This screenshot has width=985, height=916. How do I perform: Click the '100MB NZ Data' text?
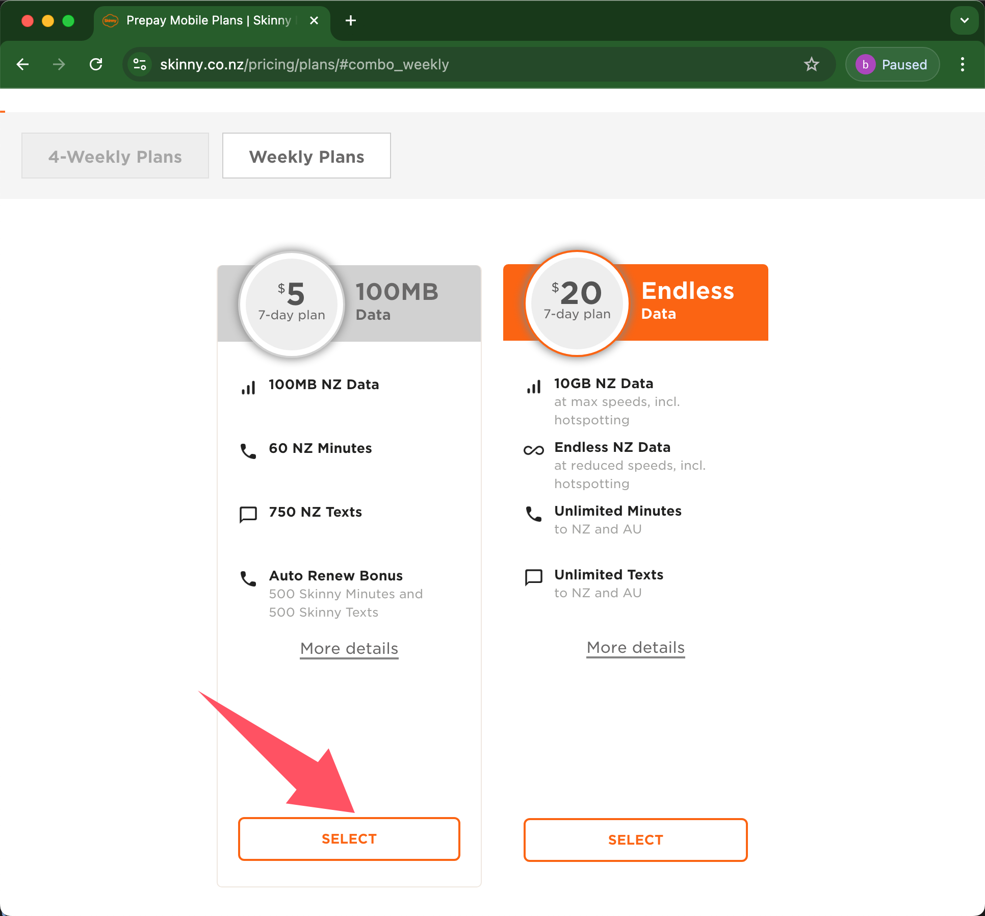point(324,385)
